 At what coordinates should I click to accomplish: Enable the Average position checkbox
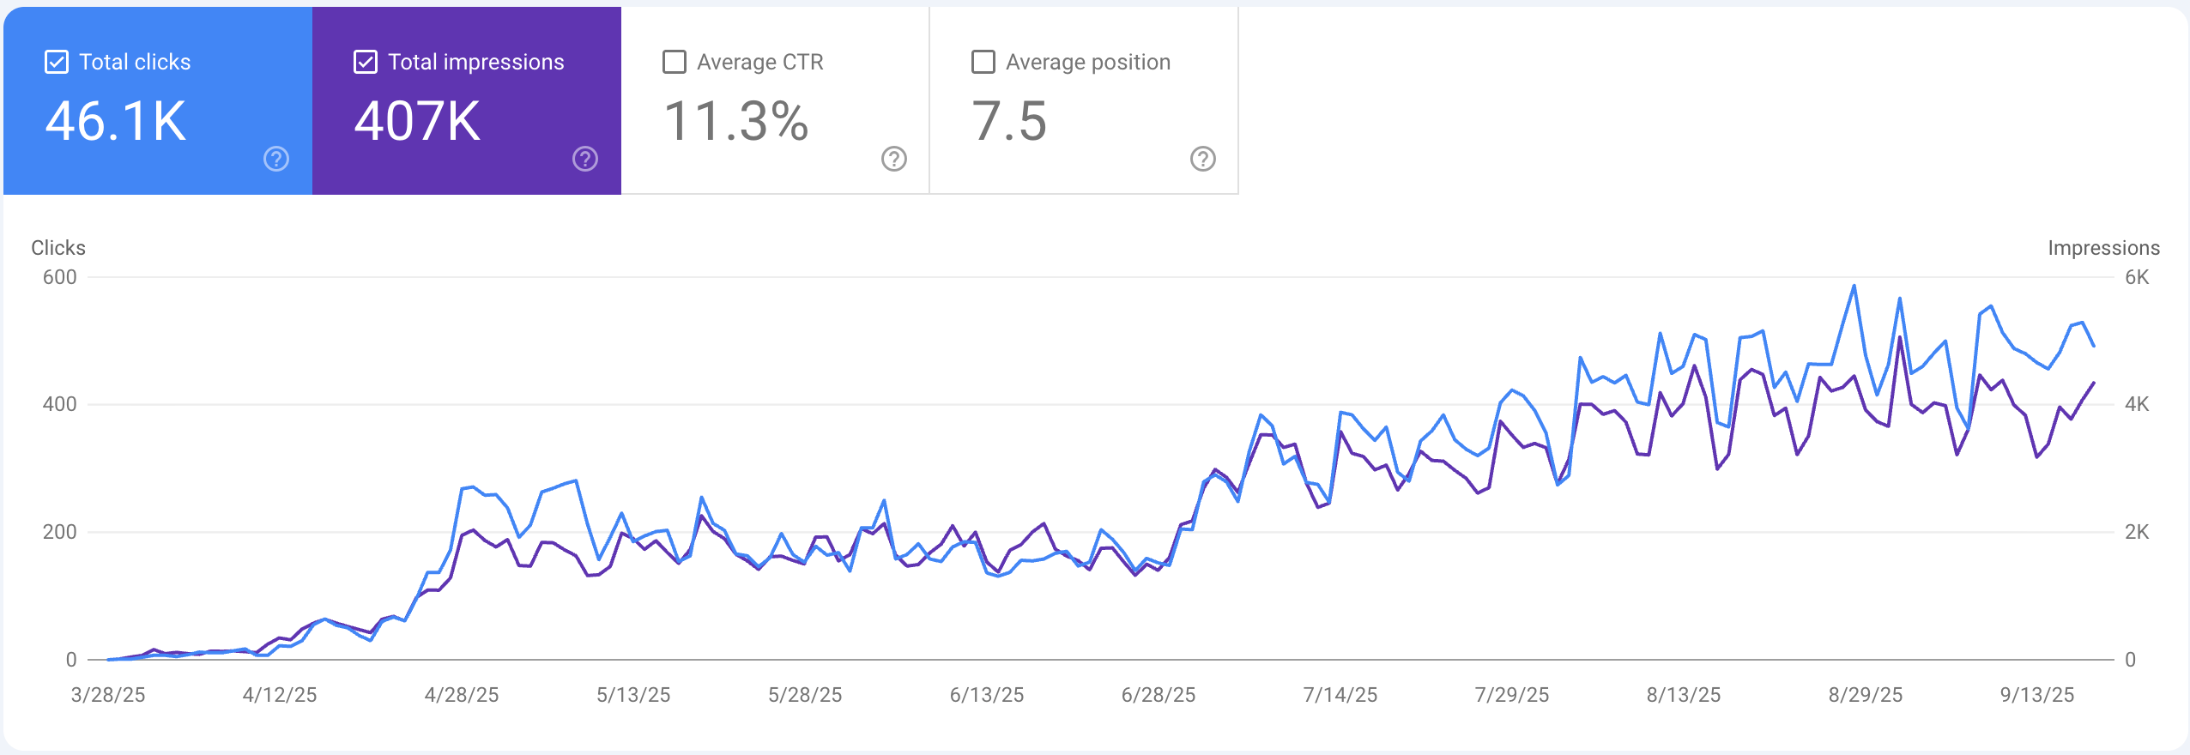pos(983,62)
